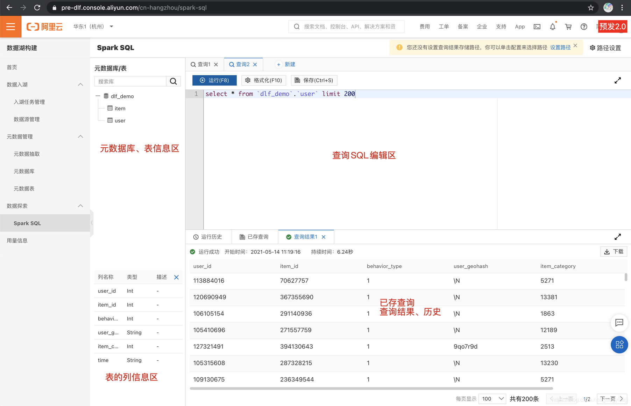The width and height of the screenshot is (631, 406).
Task: Collapse the dlf_demo database tree node
Action: coord(98,96)
